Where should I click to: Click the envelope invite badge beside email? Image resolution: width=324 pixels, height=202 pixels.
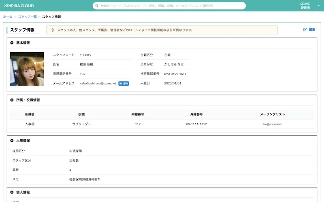124,83
